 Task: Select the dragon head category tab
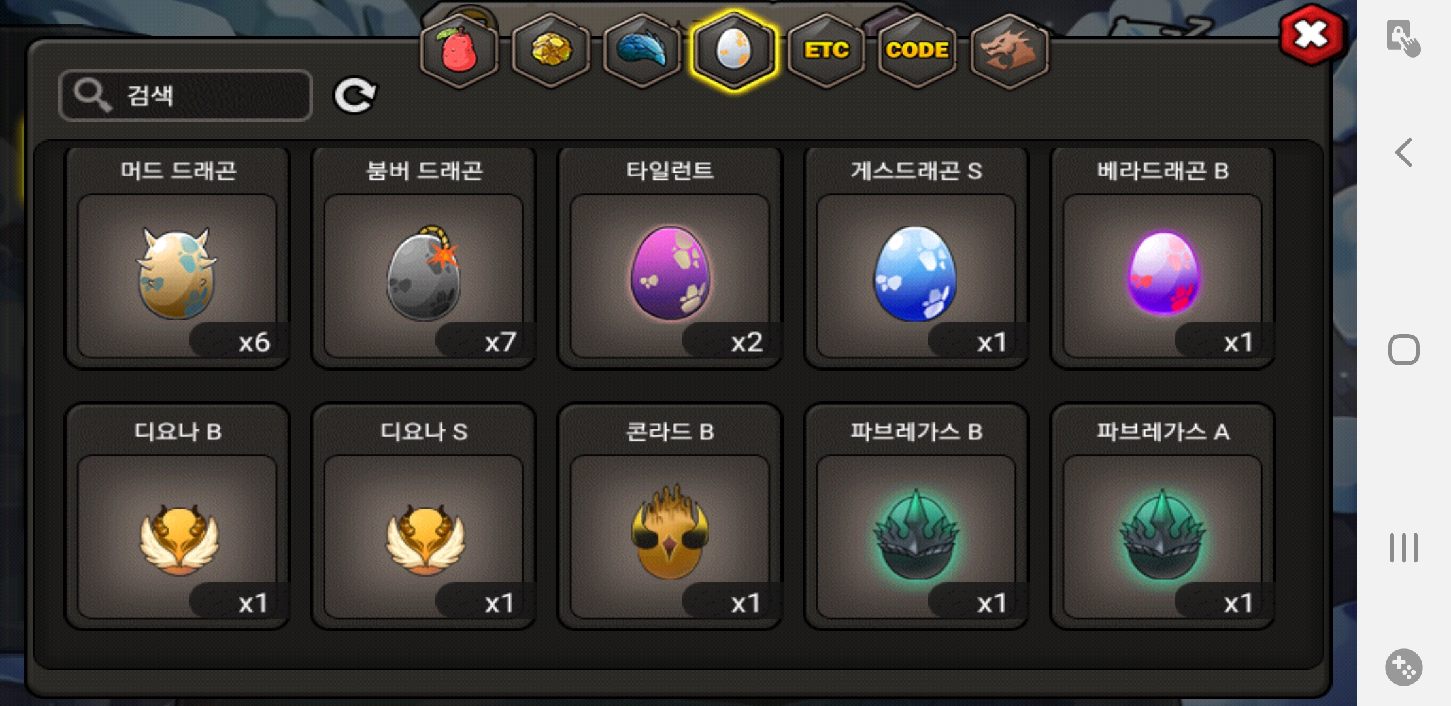(1009, 50)
